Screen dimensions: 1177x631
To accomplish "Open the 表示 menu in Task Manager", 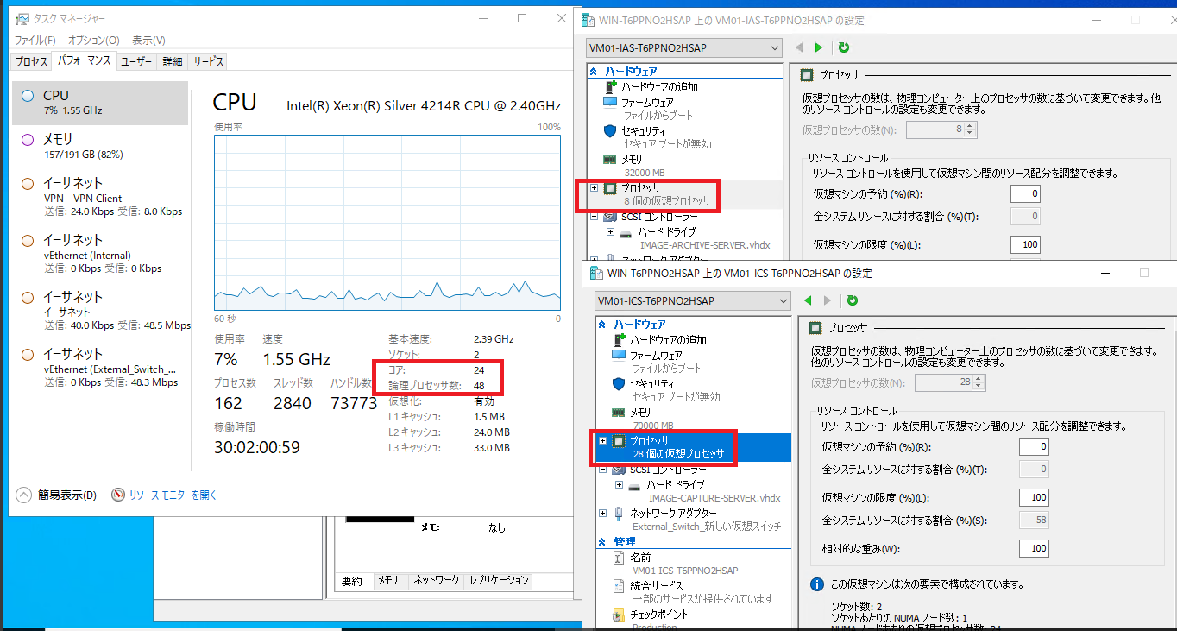I will 148,40.
